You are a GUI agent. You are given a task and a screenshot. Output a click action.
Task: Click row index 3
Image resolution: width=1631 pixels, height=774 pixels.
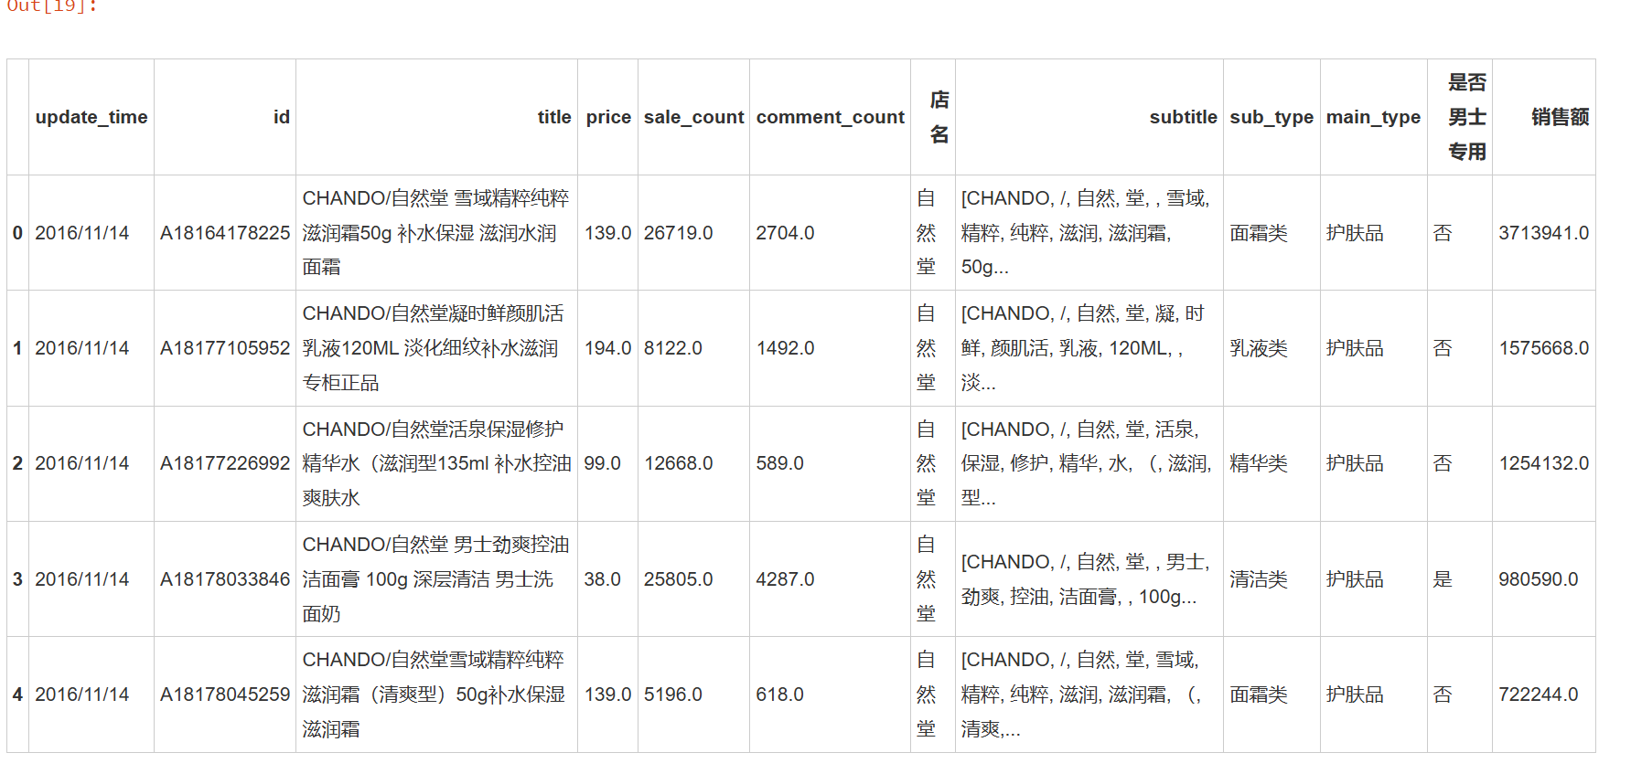pos(17,579)
